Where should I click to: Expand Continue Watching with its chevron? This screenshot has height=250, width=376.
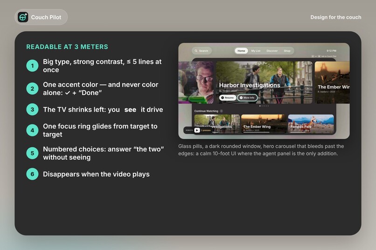pyautogui.click(x=221, y=111)
